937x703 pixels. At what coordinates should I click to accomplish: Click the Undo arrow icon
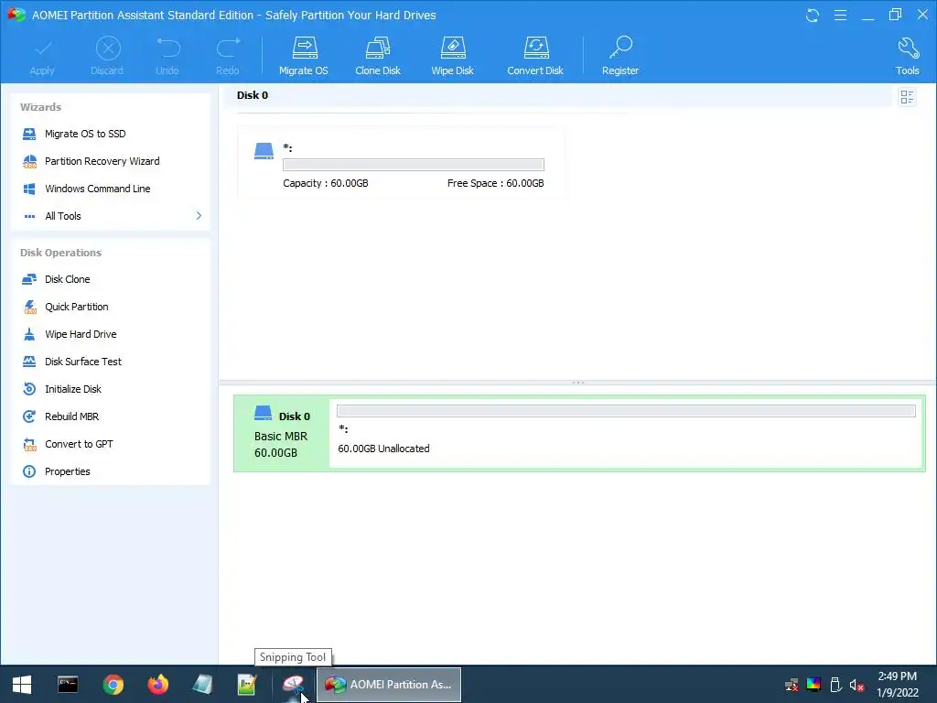(x=168, y=48)
